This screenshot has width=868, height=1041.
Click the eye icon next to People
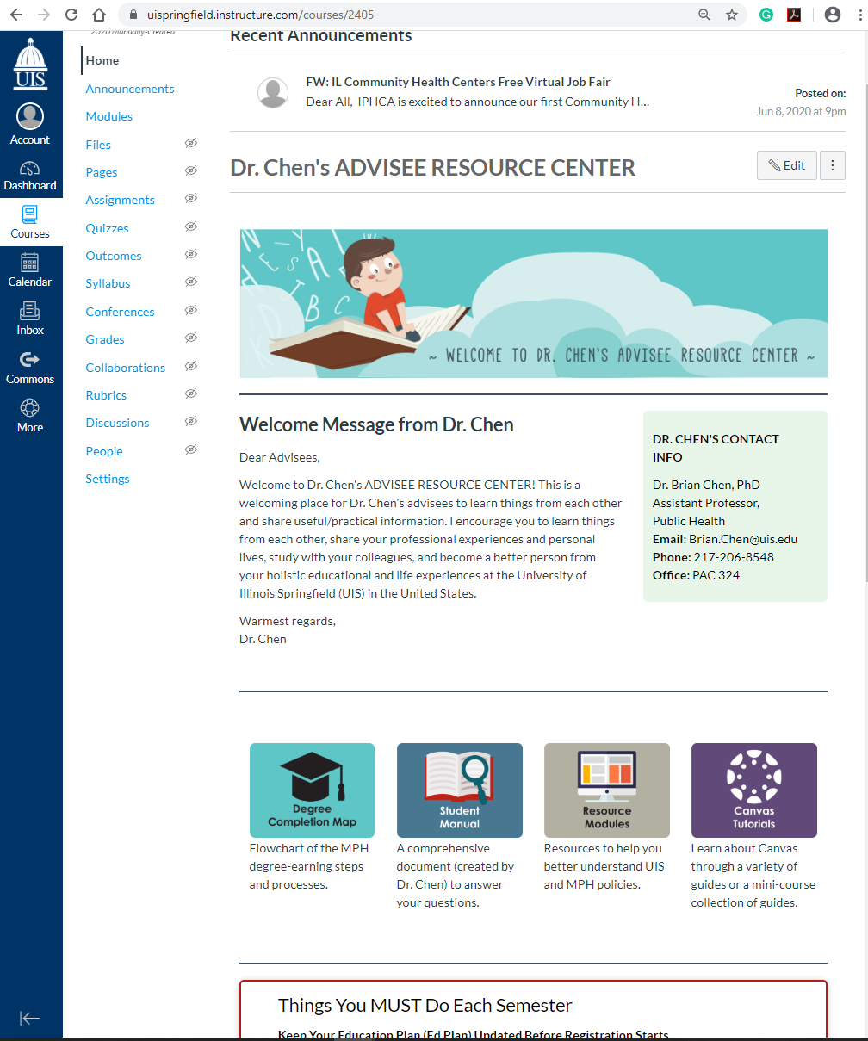[x=191, y=450]
